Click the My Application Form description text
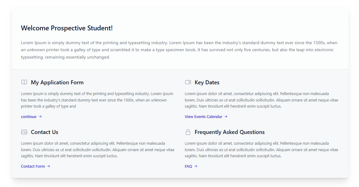The width and height of the screenshot is (359, 187). click(97, 100)
